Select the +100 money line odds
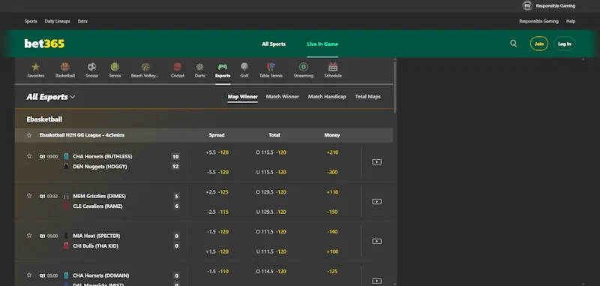Image resolution: width=600 pixels, height=286 pixels. (332, 252)
